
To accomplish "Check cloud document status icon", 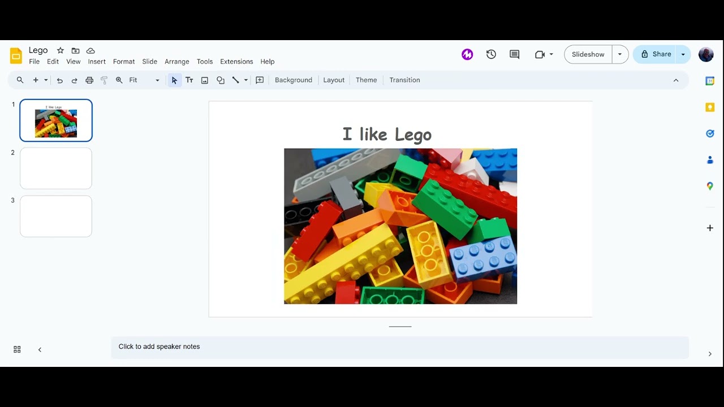I will pos(90,50).
